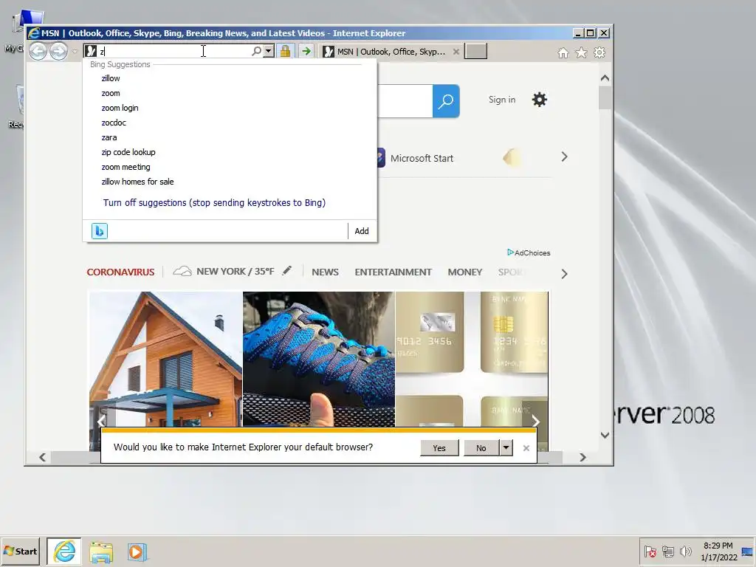
Task: Click the taskbar clock showing 8:29 PM
Action: 718,551
